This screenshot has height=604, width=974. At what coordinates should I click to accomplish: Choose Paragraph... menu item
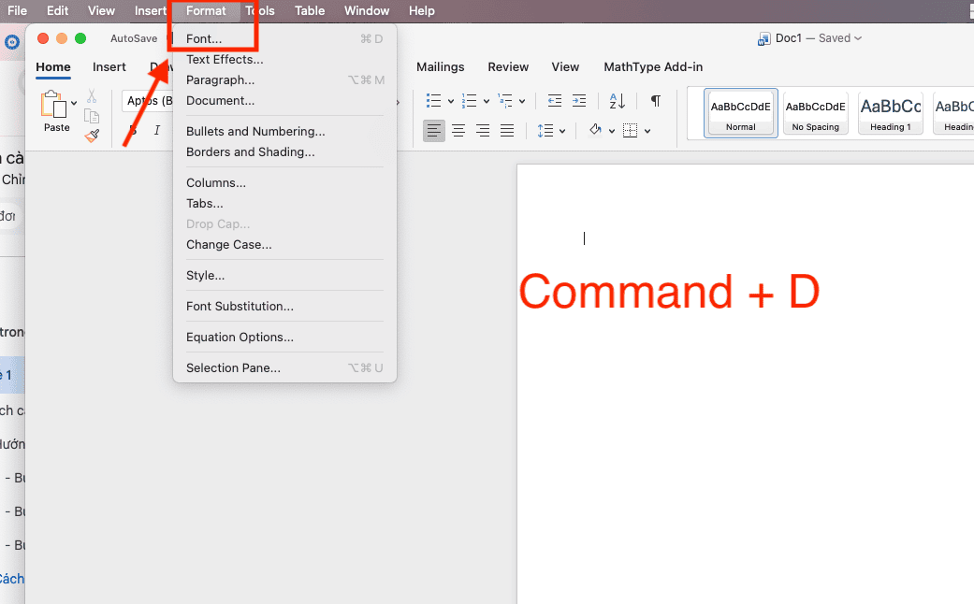[284, 79]
